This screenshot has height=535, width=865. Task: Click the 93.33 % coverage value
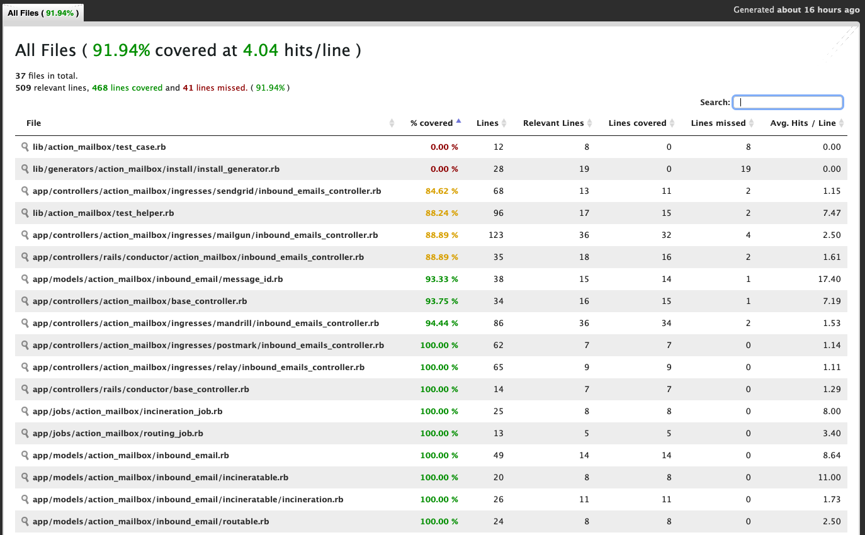pos(442,279)
